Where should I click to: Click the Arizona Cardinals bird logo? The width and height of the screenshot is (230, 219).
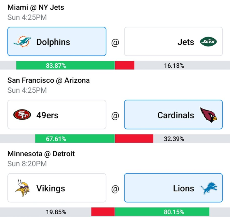pyautogui.click(x=208, y=115)
